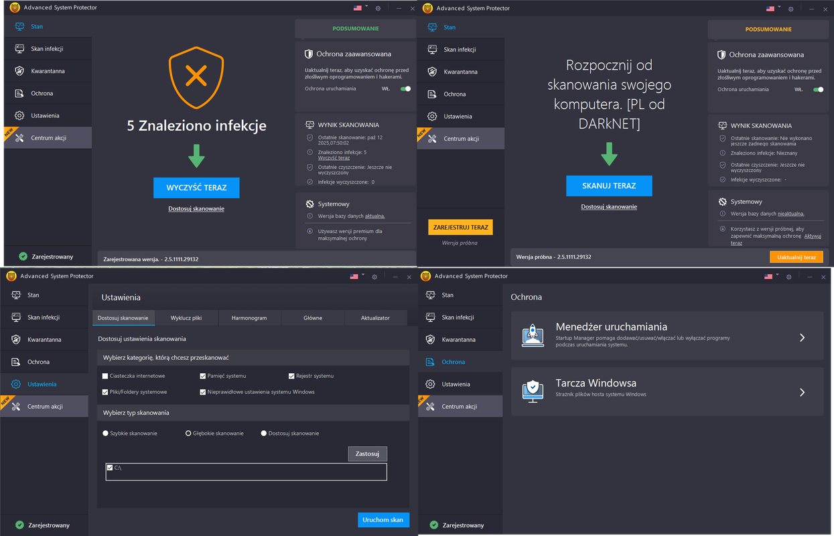Uncheck the Pamięć systemu checkbox
The width and height of the screenshot is (834, 536).
tap(203, 376)
